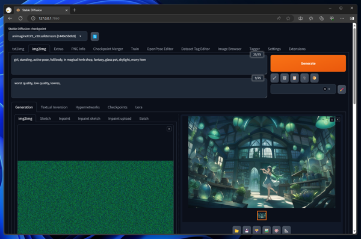This screenshot has height=239, width=361.
Task: Expand the styles dropdown arrow beside the paintbrush
Action: click(x=329, y=89)
